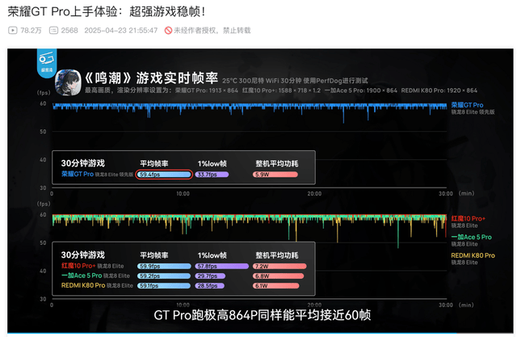Click the play count icon beside 78.2万
This screenshot has width=517, height=337.
point(13,31)
